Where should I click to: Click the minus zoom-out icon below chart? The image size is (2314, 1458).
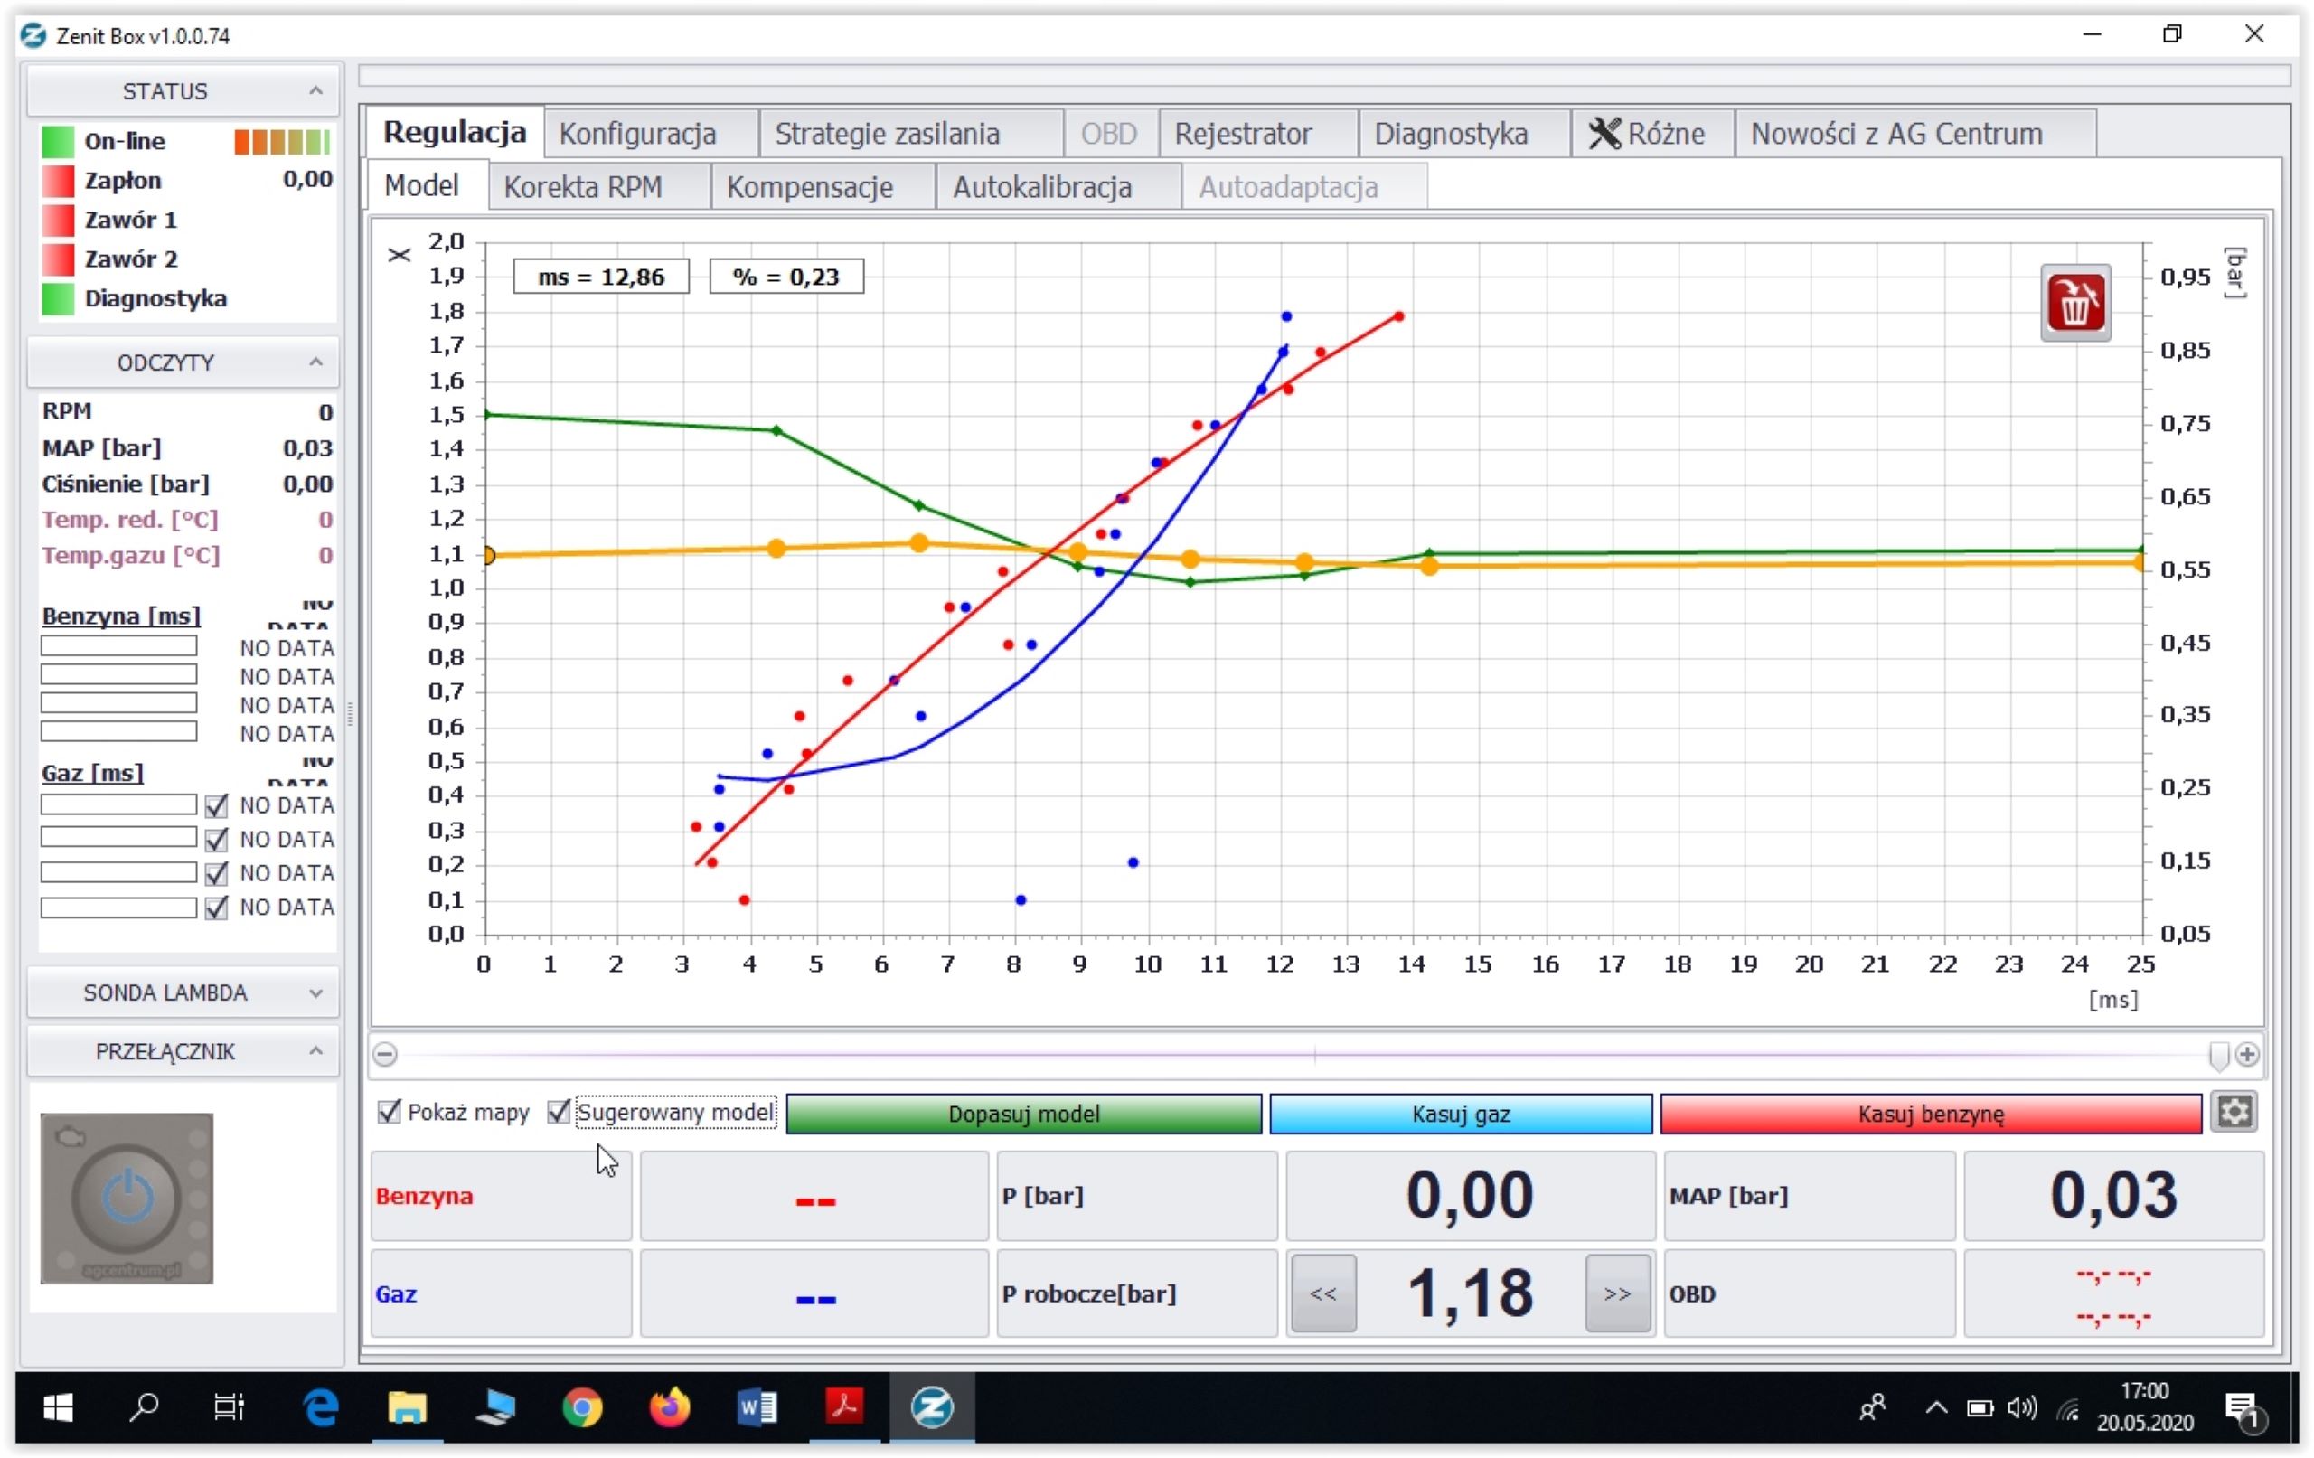point(385,1054)
